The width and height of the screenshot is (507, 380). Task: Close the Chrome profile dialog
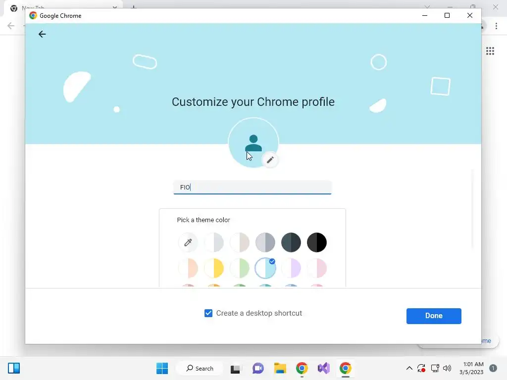(x=470, y=15)
